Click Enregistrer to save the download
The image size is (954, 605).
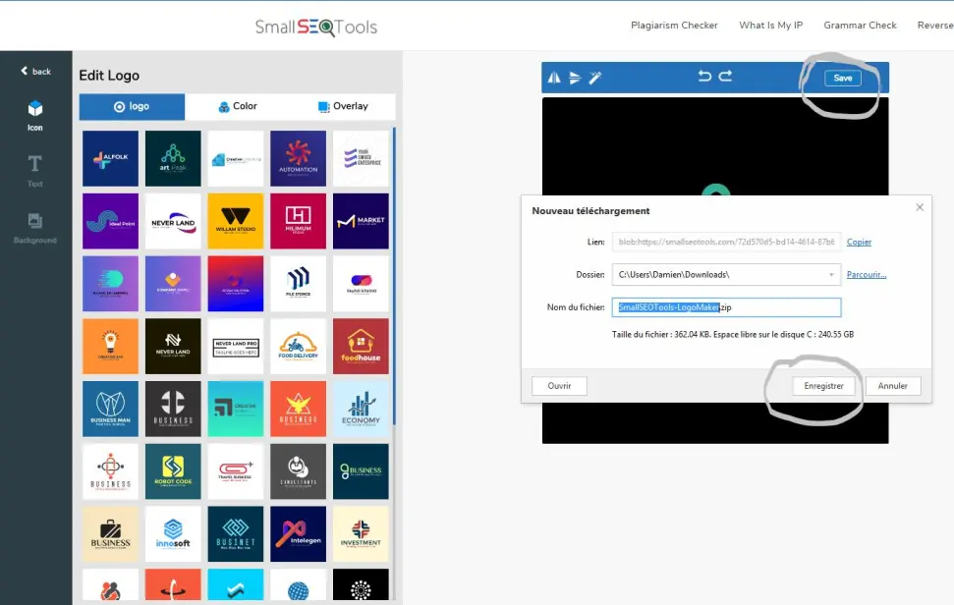tap(823, 386)
